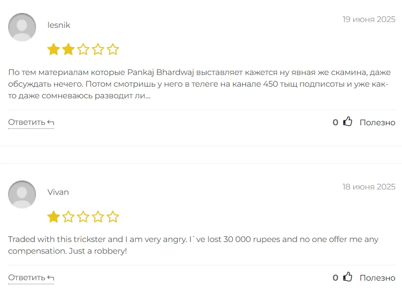This screenshot has width=402, height=295.
Task: Mark Vivan's review as Полезно
Action: coord(377,278)
